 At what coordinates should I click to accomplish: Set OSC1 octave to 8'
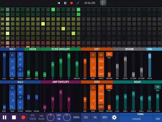[20, 64]
